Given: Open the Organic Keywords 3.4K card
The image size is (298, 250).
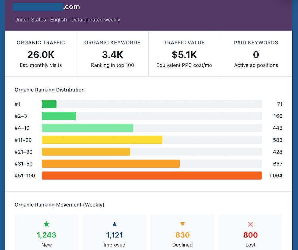Looking at the screenshot, I should tap(112, 54).
